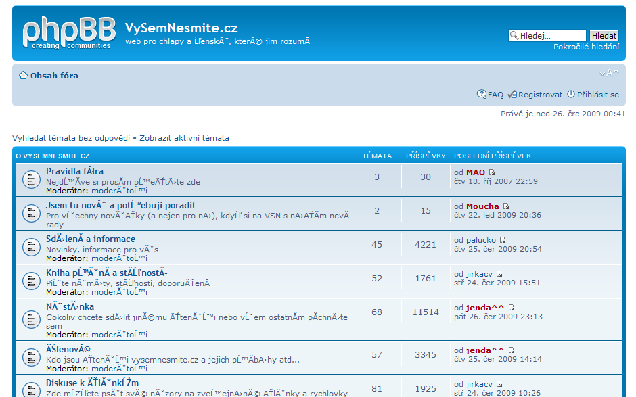Open jenda^^ profile in Nástěnka row
636x397 pixels.
(x=485, y=308)
